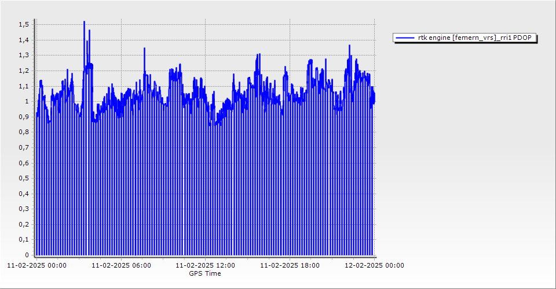Click the 11-02-2025 06:00 axis label

[x=122, y=266]
